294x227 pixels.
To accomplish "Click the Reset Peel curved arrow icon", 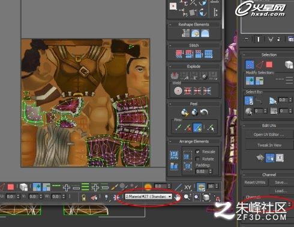I will coord(204,113).
